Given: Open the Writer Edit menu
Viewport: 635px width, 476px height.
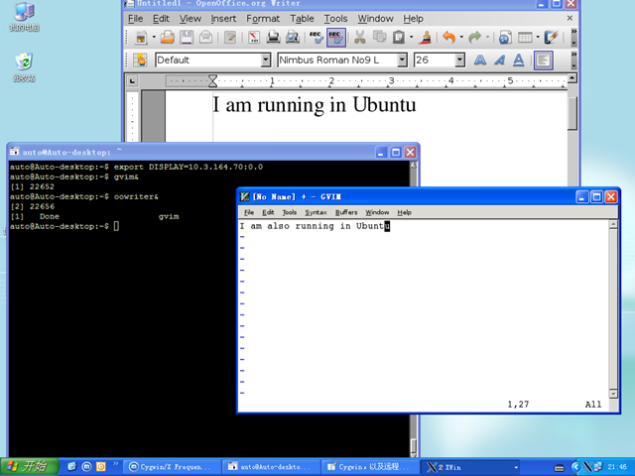Looking at the screenshot, I should click(161, 19).
